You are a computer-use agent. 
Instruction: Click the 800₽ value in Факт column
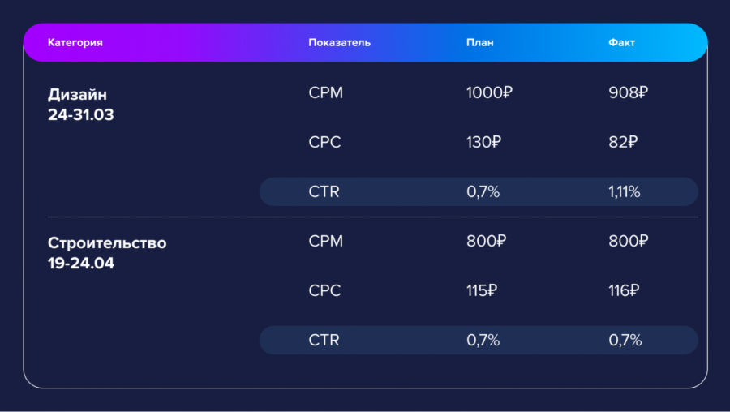628,241
